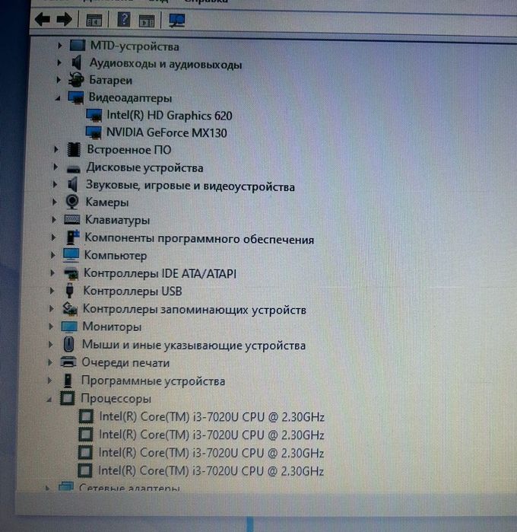This screenshot has width=517, height=532.
Task: Click the Встроенное ПО chip icon
Action: [x=74, y=149]
